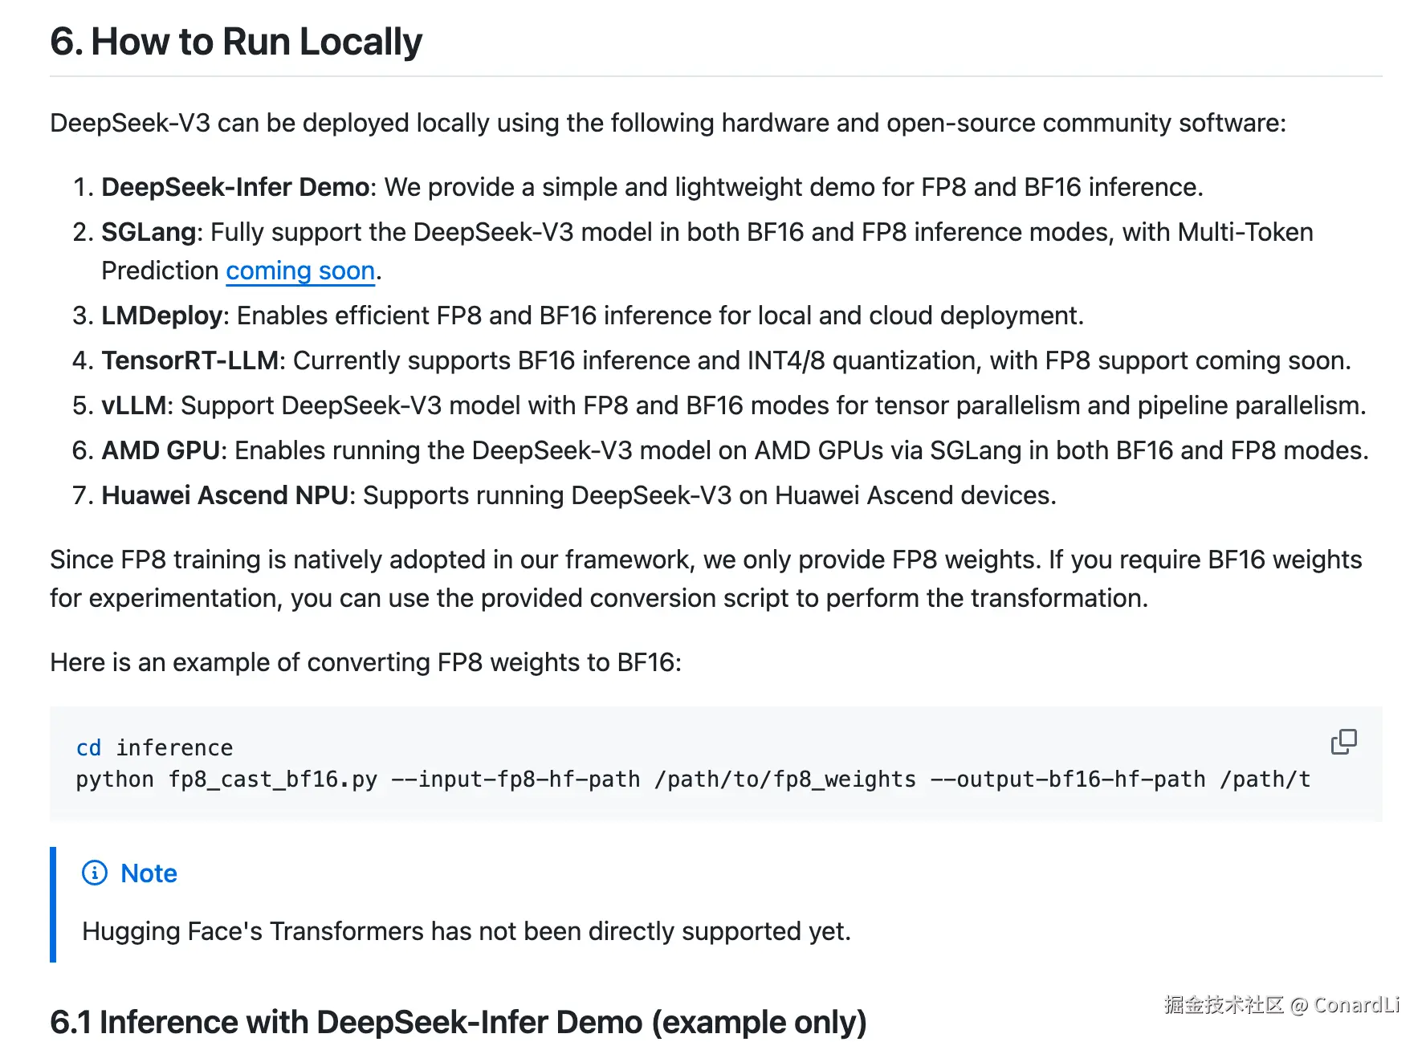Click the bold "DeepSeek-Infer Demo" list item
1426x1042 pixels.
click(x=234, y=187)
